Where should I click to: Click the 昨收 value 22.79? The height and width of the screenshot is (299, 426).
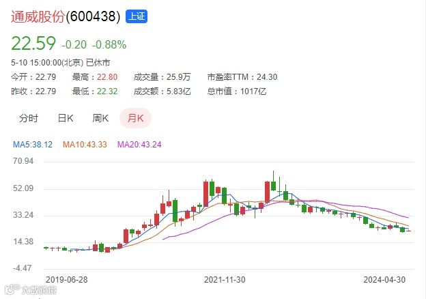(x=46, y=91)
